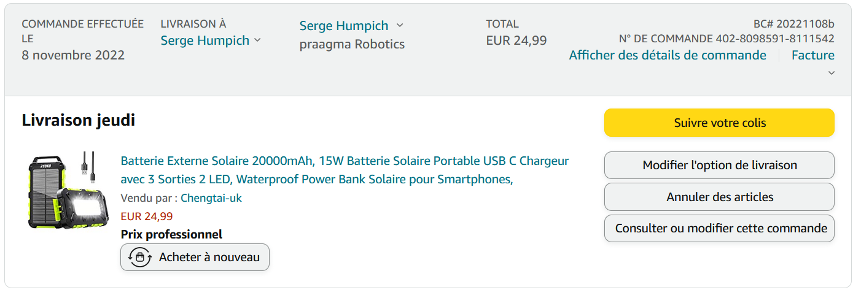This screenshot has width=853, height=290.
Task: Click the red EUR 24,99 item price
Action: tap(147, 216)
